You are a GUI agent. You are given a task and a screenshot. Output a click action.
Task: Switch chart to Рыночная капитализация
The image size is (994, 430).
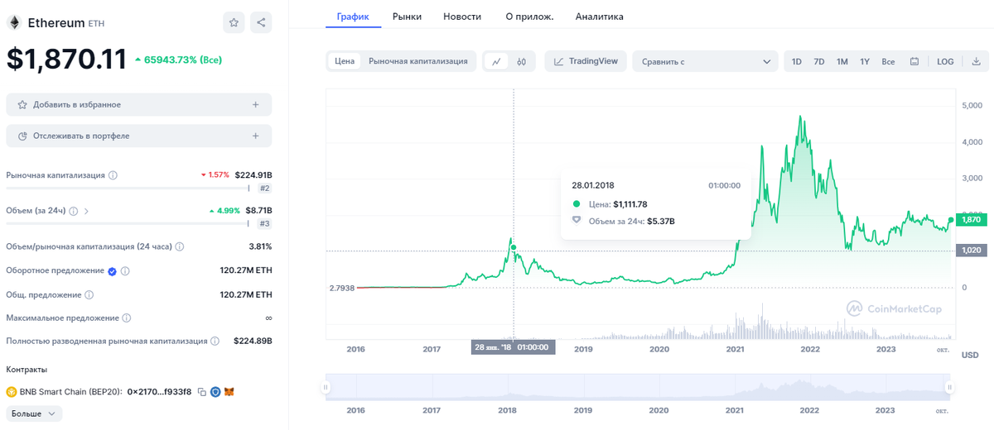tap(418, 61)
